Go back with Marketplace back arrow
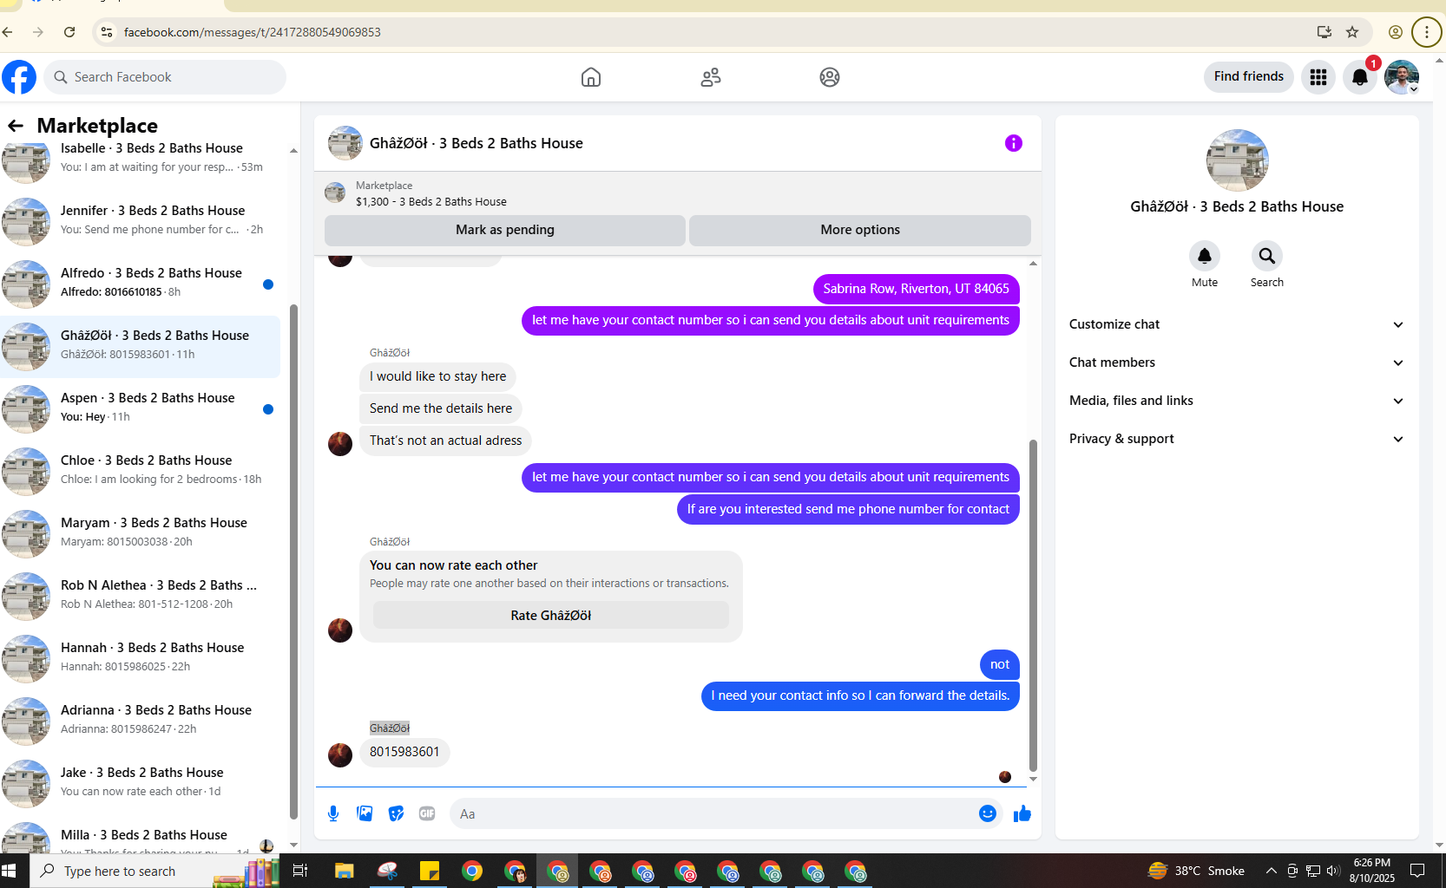 [x=16, y=126]
